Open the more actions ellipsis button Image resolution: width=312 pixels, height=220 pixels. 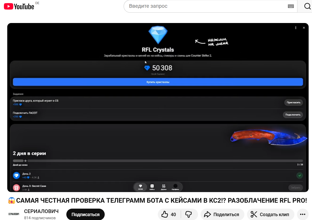pos(302,214)
